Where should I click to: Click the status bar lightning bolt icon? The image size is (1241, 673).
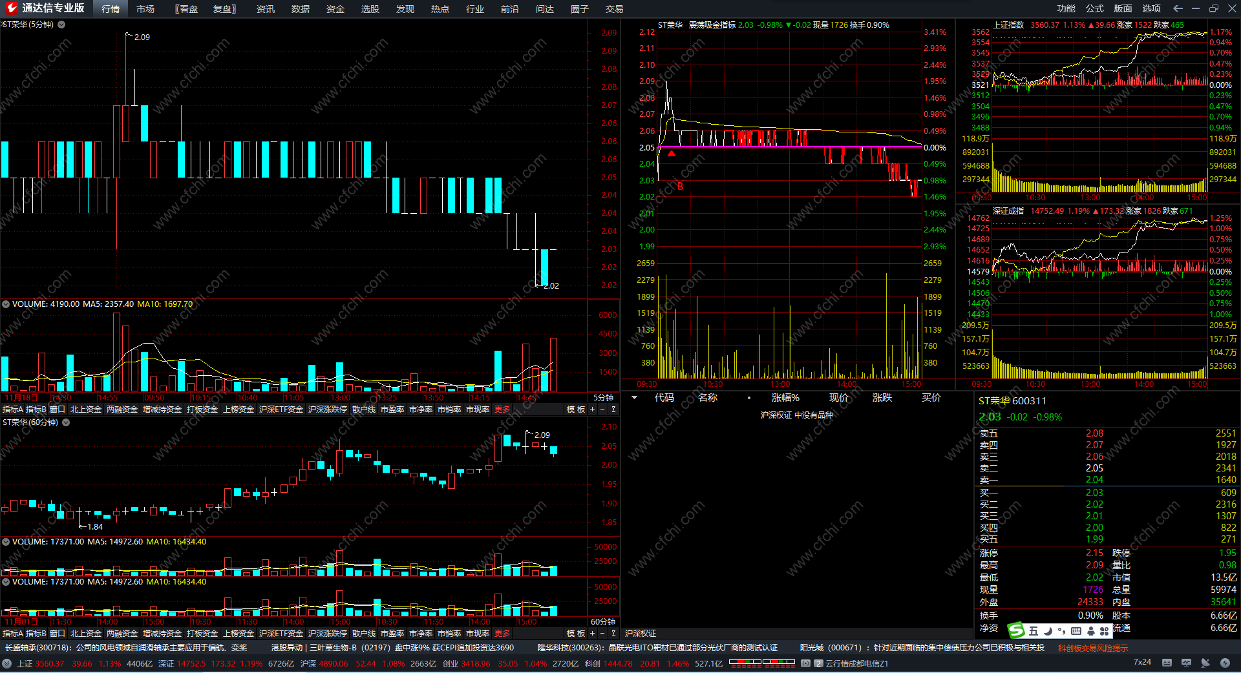pyautogui.click(x=1225, y=663)
